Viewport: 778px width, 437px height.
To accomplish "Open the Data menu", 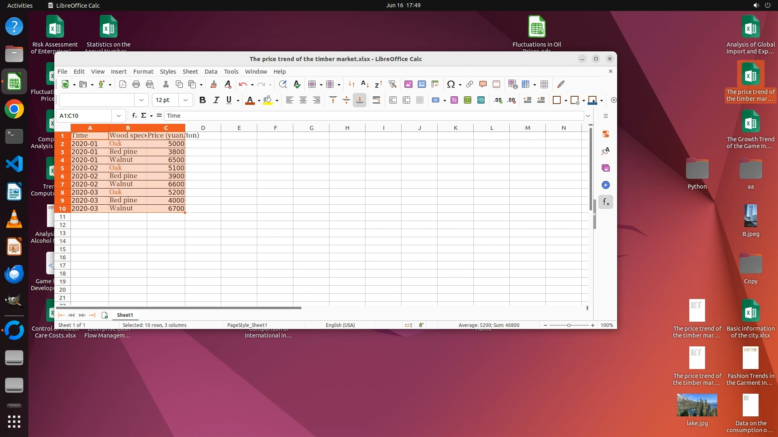I will (x=211, y=72).
